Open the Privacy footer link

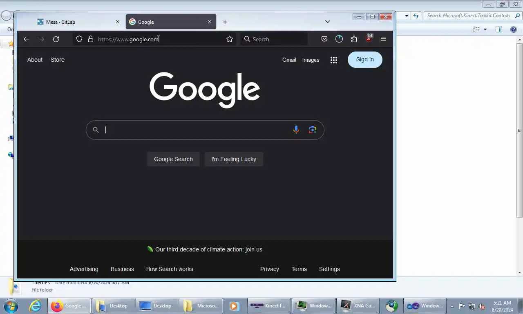(270, 269)
